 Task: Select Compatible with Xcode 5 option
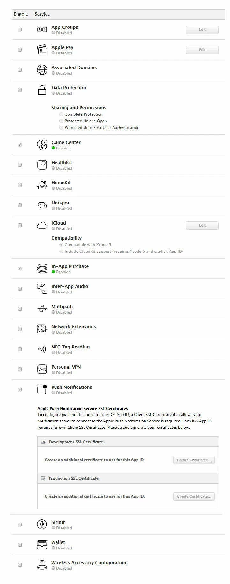click(x=61, y=245)
